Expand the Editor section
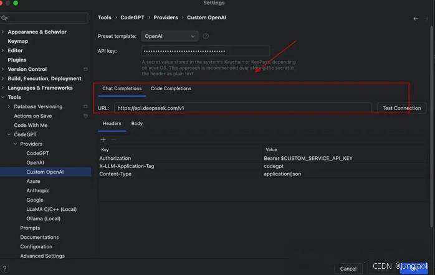 pos(2,50)
